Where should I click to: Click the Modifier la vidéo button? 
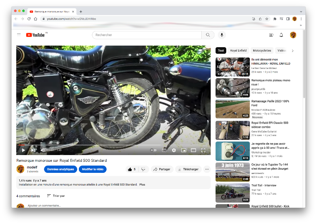pos(93,169)
